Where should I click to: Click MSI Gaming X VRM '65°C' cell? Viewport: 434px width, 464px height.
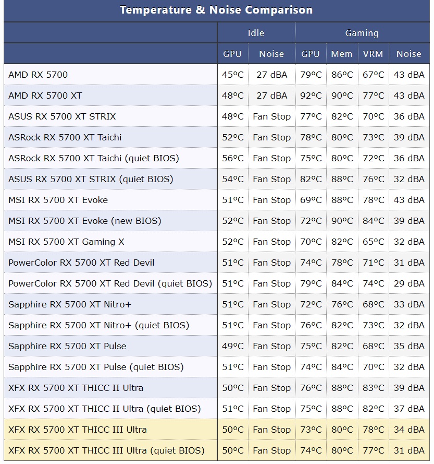[374, 242]
